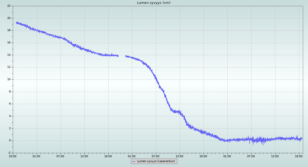Image resolution: width=308 pixels, height=167 pixels.
Task: Click the curve's short plateau below 5 cm
Action: tap(176, 112)
